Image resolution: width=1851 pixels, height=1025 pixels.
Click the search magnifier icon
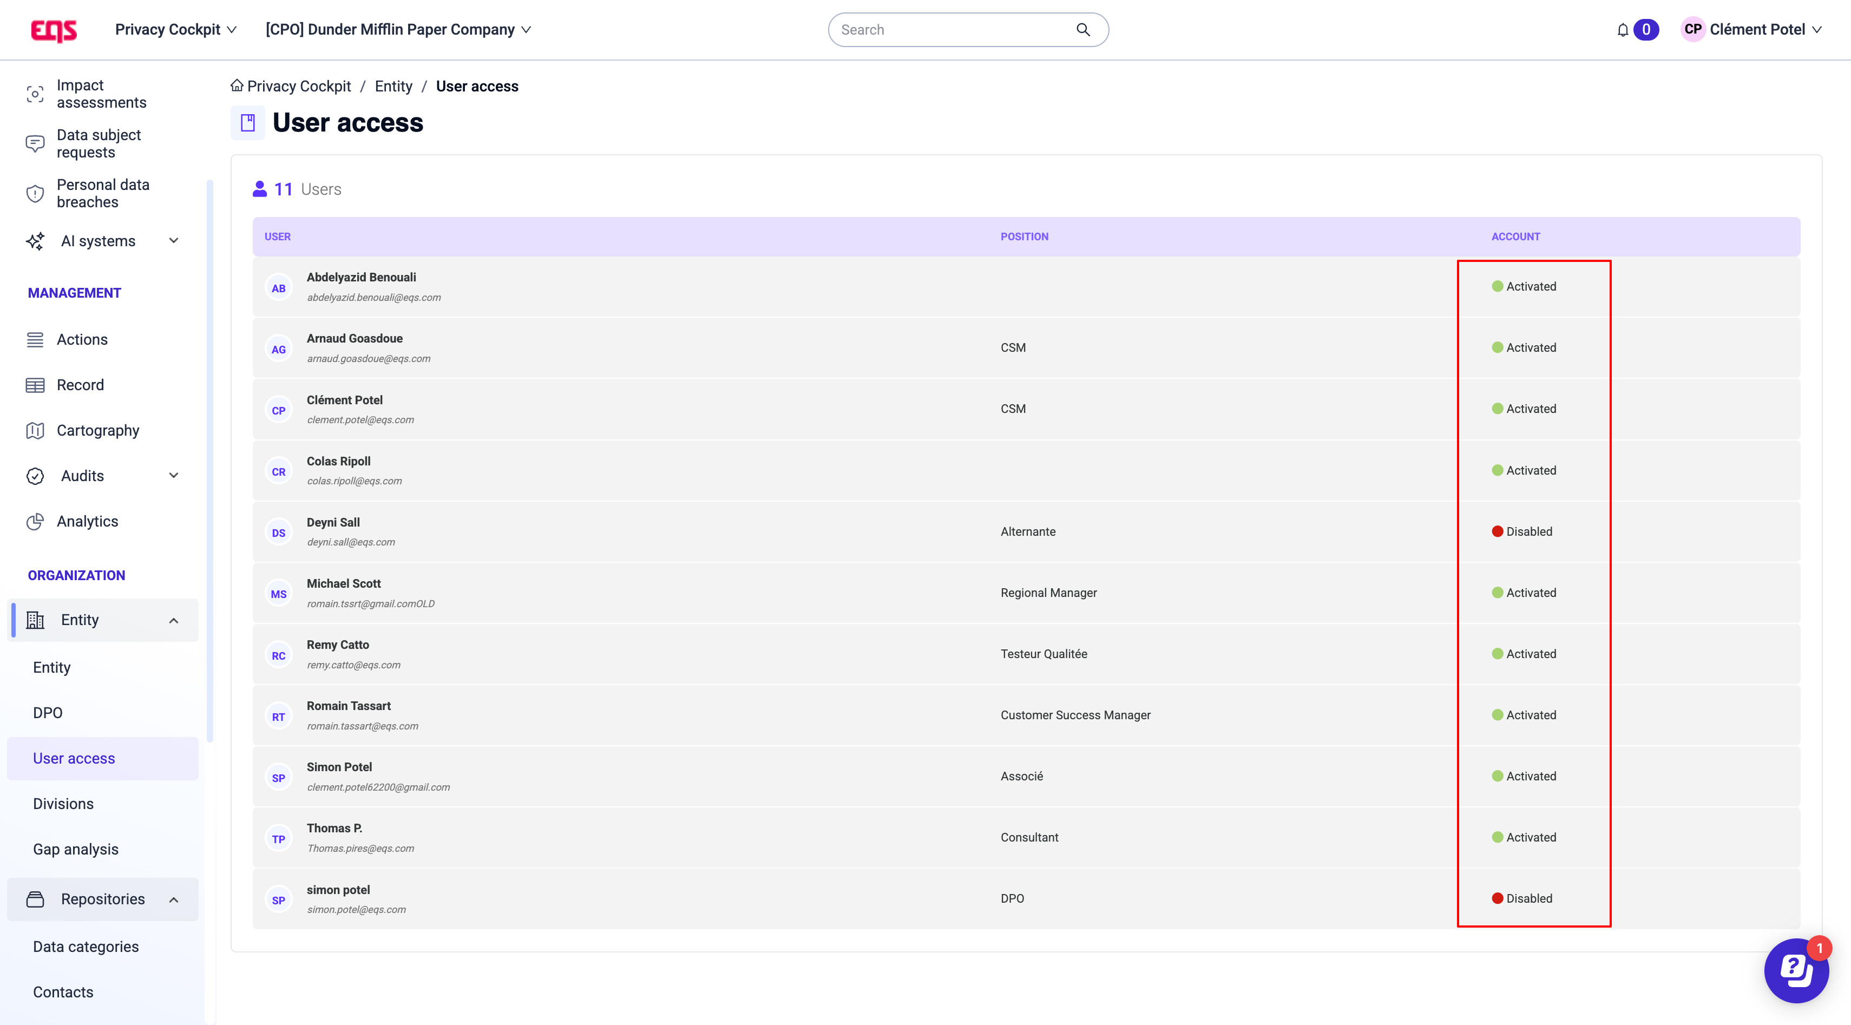1083,29
